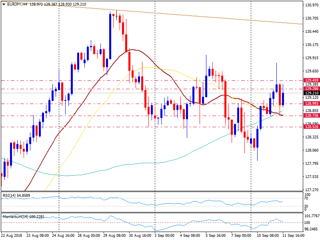
Task: Select the red 128.756 price level tag
Action: 311,116
